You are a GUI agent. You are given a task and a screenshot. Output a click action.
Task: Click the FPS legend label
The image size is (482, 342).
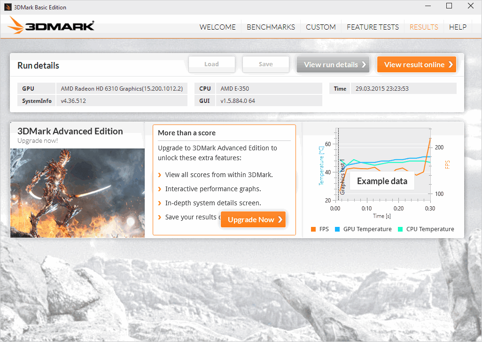pos(324,229)
